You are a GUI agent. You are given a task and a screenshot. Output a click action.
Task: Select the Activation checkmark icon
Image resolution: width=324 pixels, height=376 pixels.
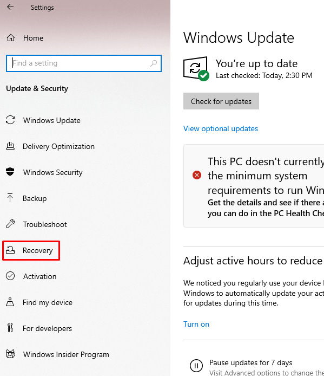(x=10, y=276)
